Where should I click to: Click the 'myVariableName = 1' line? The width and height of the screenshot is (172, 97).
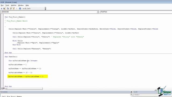click(x=17, y=65)
